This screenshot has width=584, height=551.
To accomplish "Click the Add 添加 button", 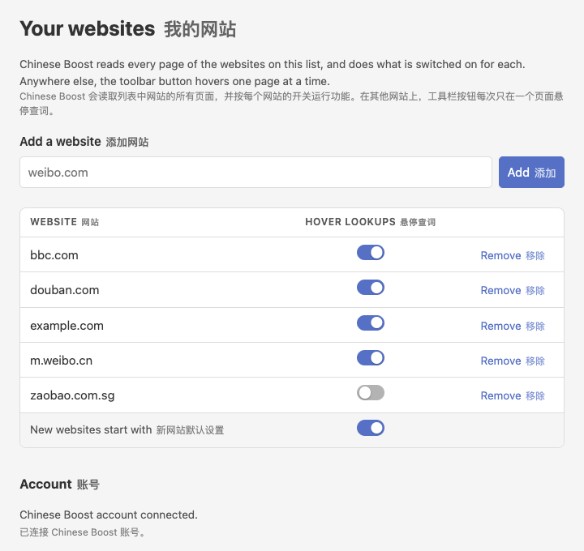I will (x=531, y=173).
